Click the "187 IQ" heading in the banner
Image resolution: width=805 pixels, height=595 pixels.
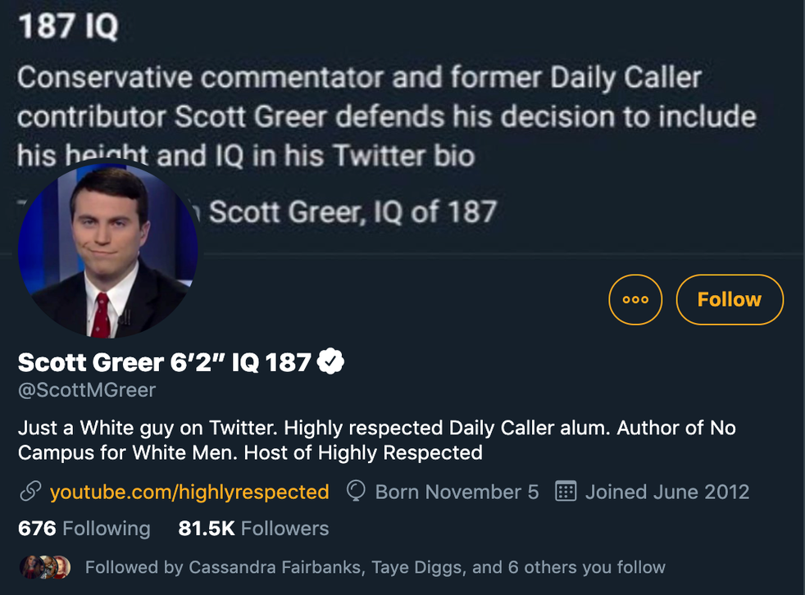67,27
